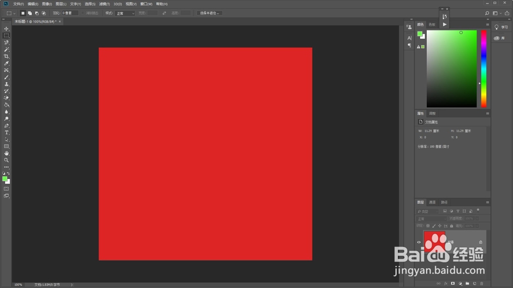Click the foreground color swatch in toolbox

tap(5, 179)
